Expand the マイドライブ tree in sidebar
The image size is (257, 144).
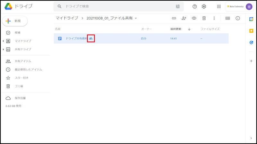point(4,41)
